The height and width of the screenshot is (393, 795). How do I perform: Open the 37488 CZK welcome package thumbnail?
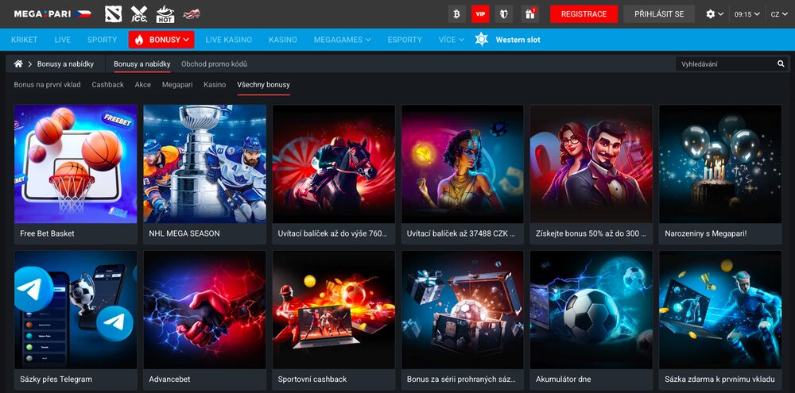point(463,164)
